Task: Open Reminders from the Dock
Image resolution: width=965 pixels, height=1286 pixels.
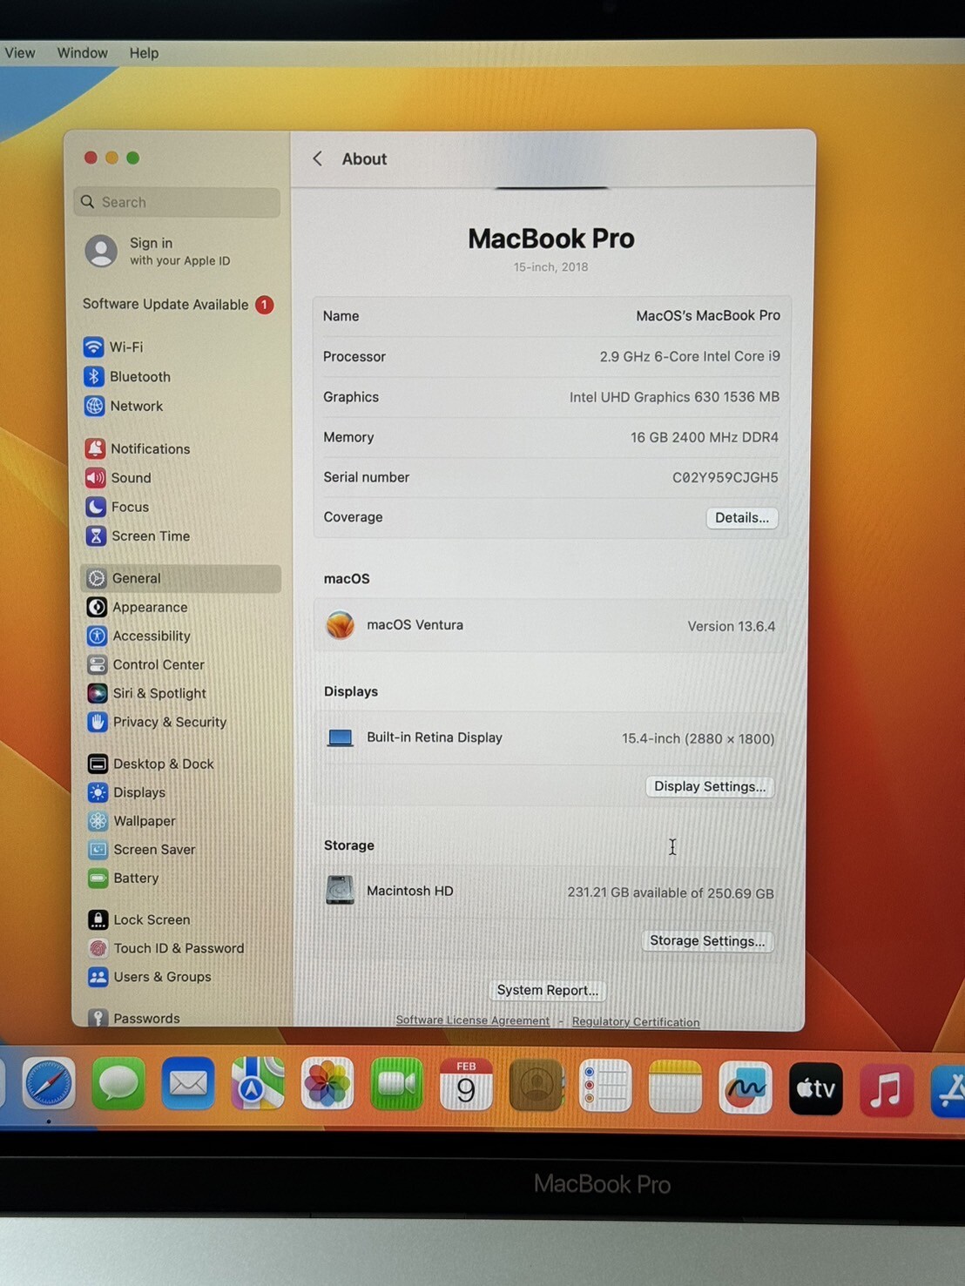Action: [606, 1087]
